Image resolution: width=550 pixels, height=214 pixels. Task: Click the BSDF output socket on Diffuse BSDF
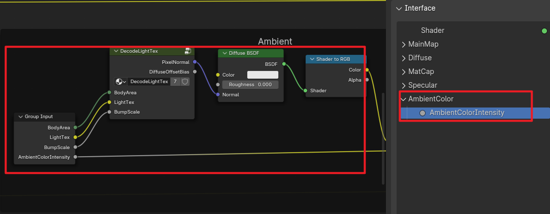point(284,64)
